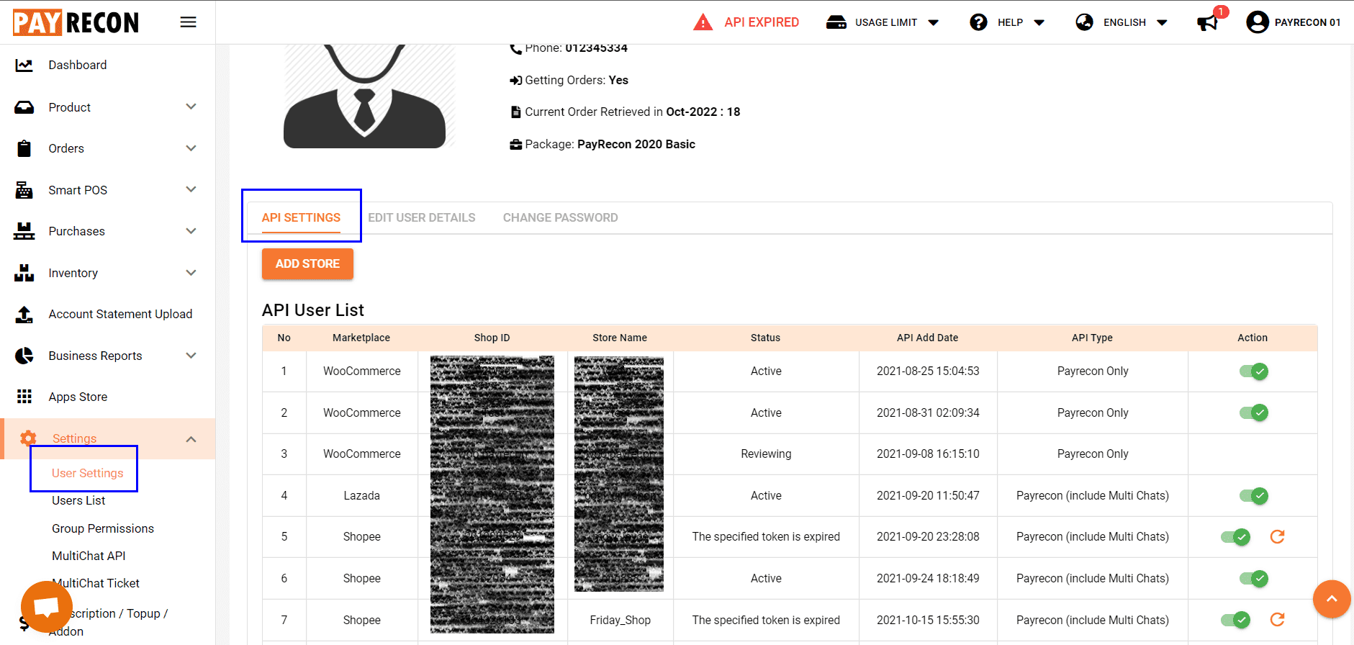Open Subscription / Topup / Addon item
The height and width of the screenshot is (645, 1354).
[108, 622]
